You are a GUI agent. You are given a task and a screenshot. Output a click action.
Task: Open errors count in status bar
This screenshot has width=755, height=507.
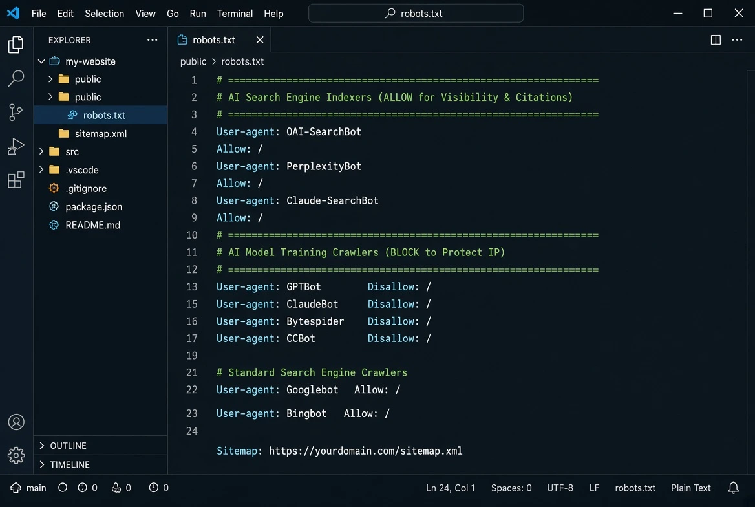pos(88,488)
